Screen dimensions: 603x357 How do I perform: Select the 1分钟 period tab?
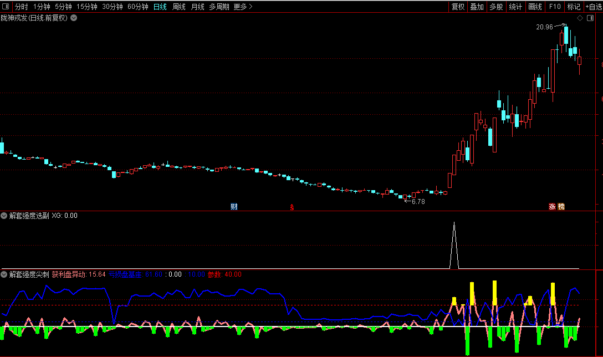(x=42, y=7)
